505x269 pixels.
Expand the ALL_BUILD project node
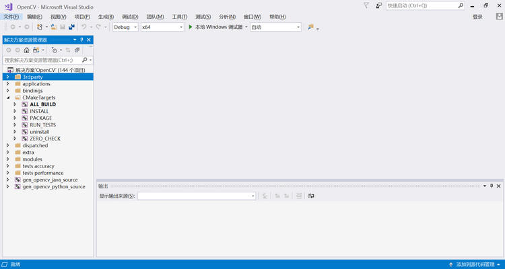(x=15, y=104)
